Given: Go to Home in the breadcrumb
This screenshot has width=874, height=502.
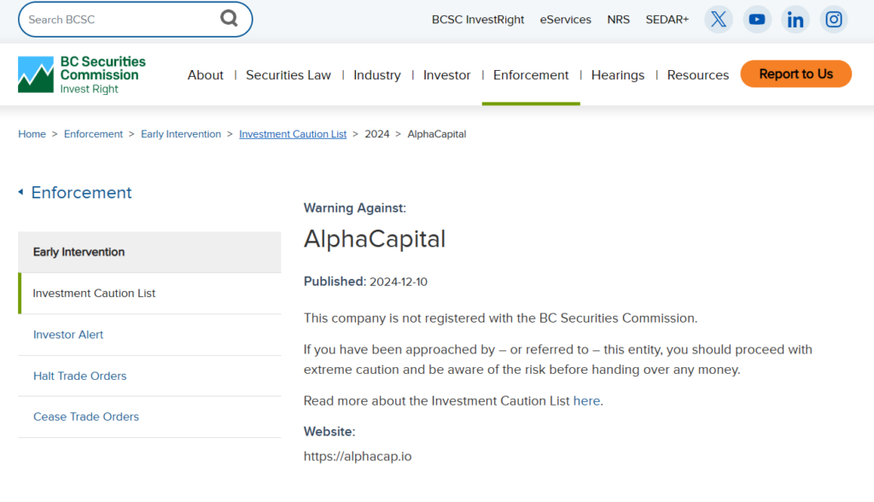Looking at the screenshot, I should (32, 134).
